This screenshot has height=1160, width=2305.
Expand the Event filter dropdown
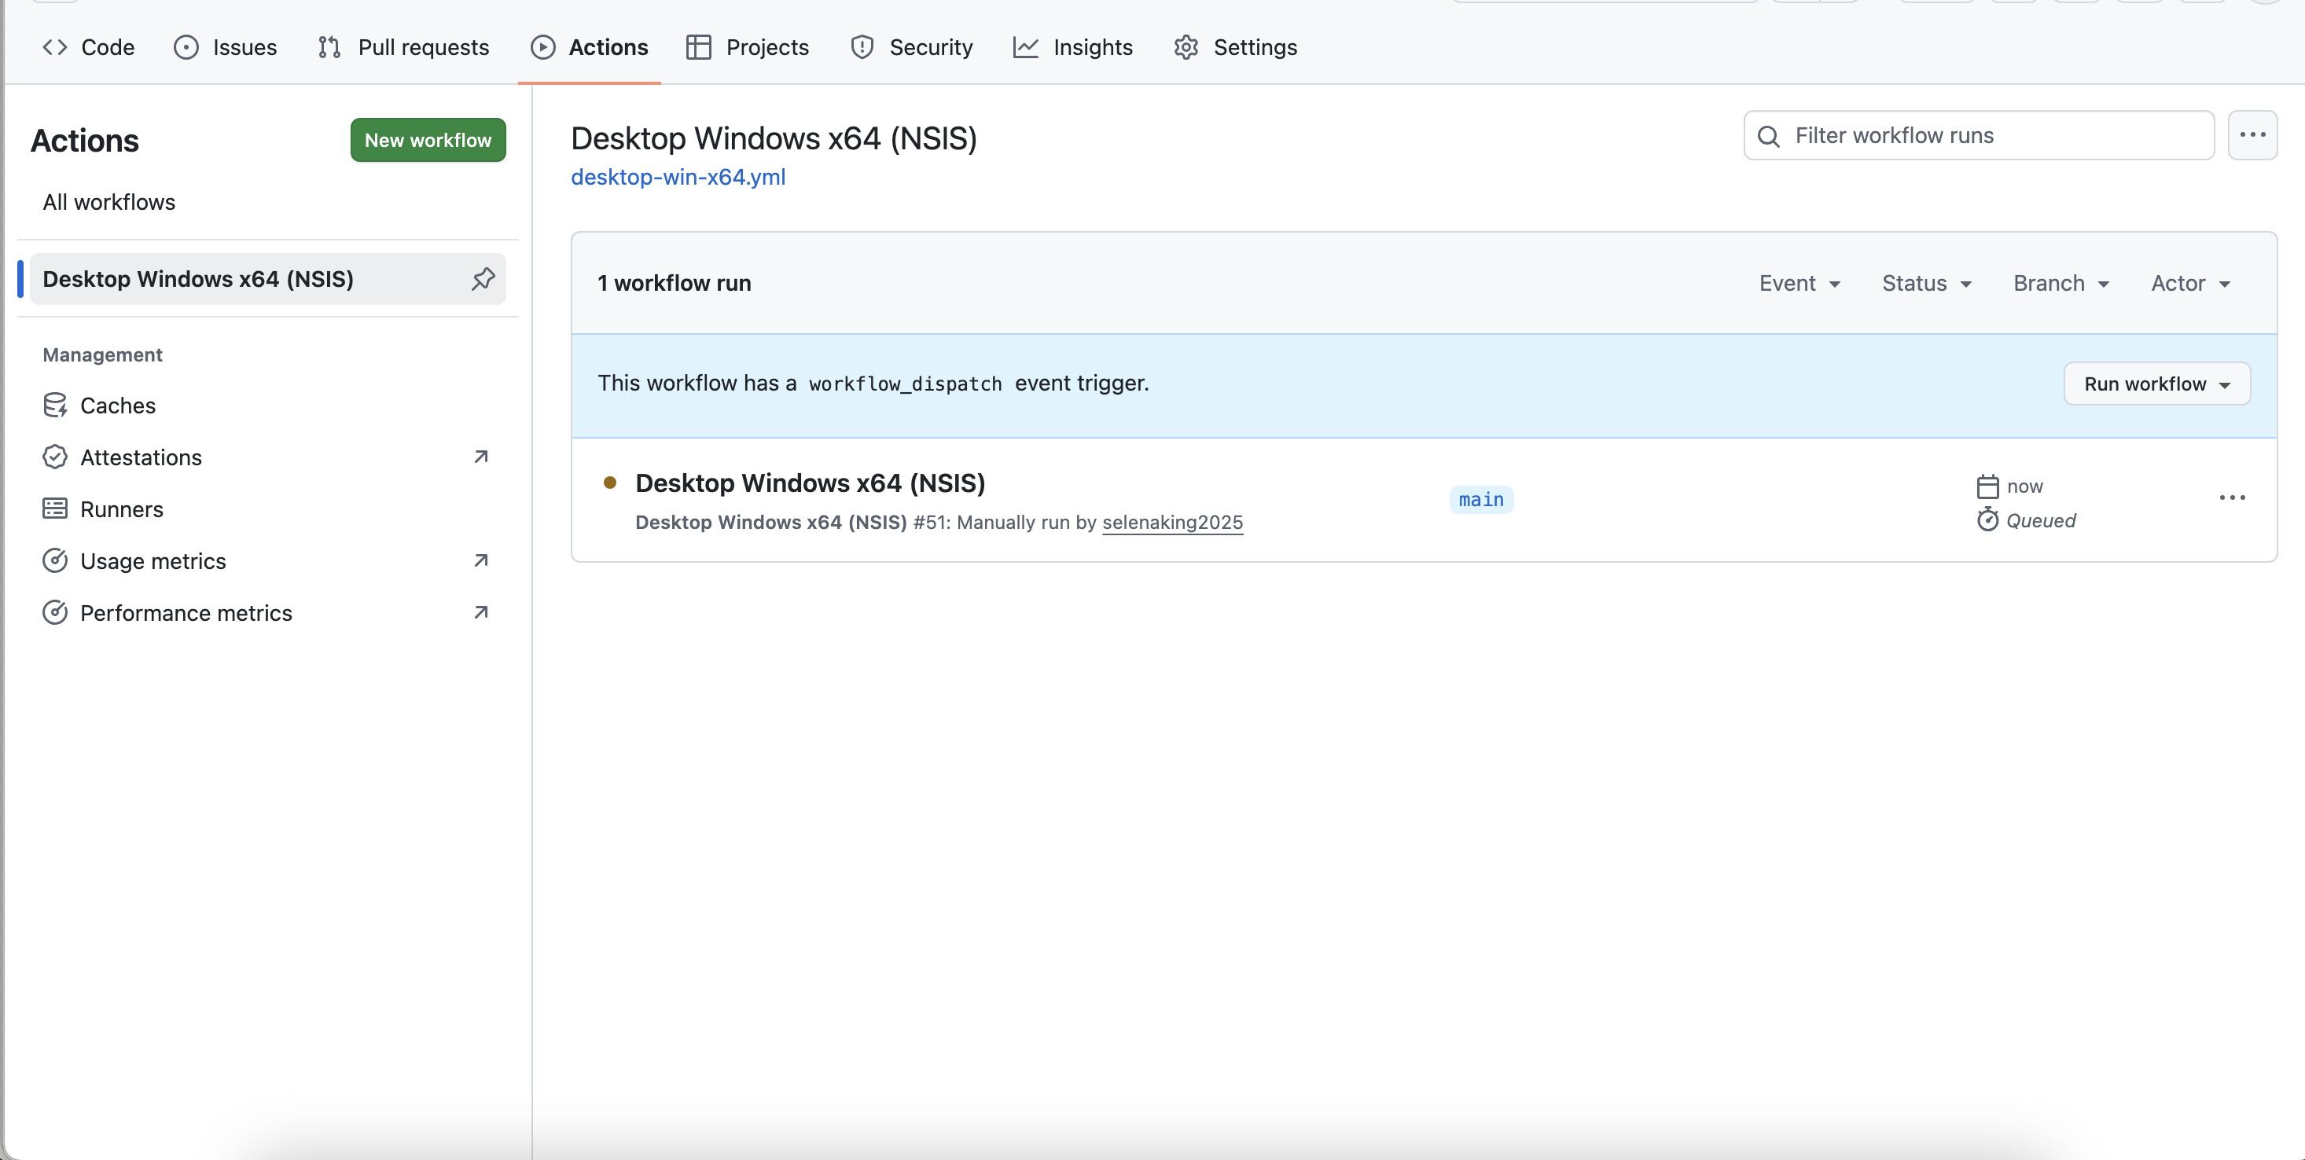click(1800, 284)
